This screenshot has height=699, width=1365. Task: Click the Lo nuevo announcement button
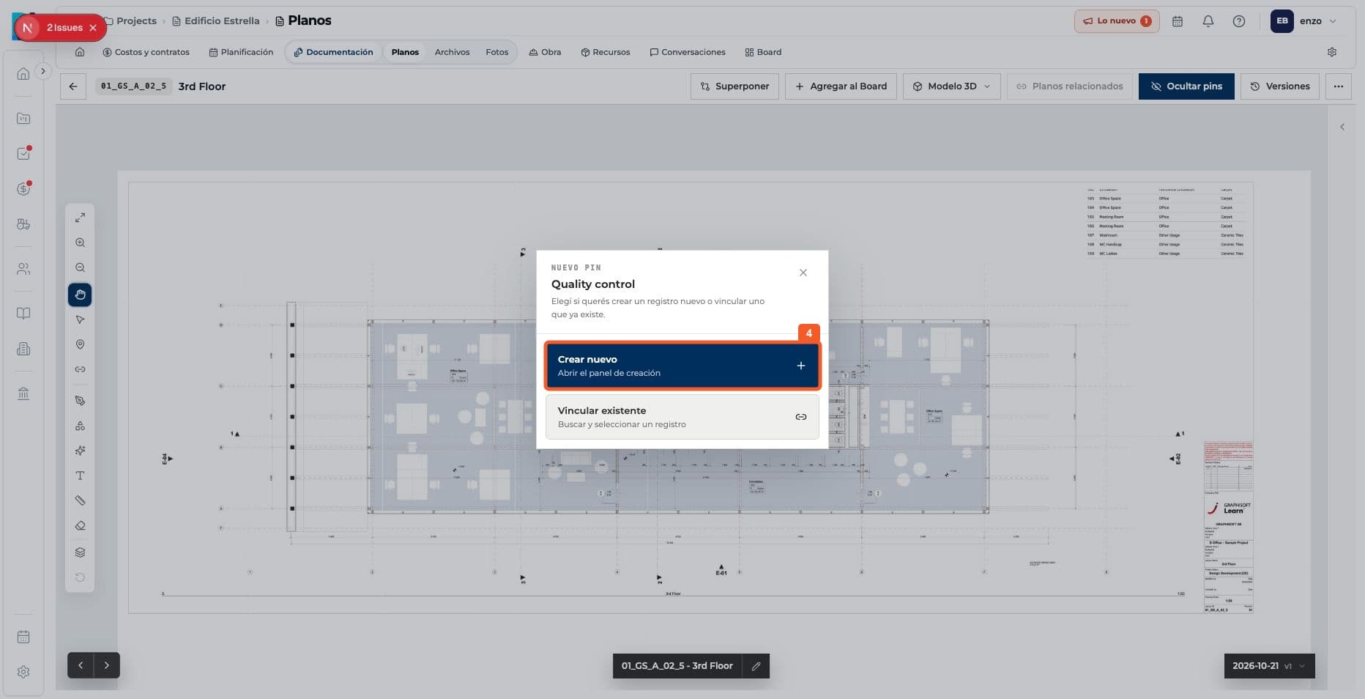pyautogui.click(x=1117, y=21)
